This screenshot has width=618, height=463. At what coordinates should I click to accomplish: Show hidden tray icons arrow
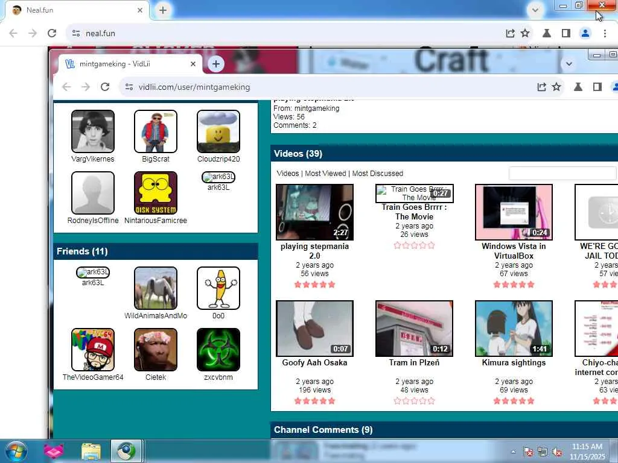[513, 452]
